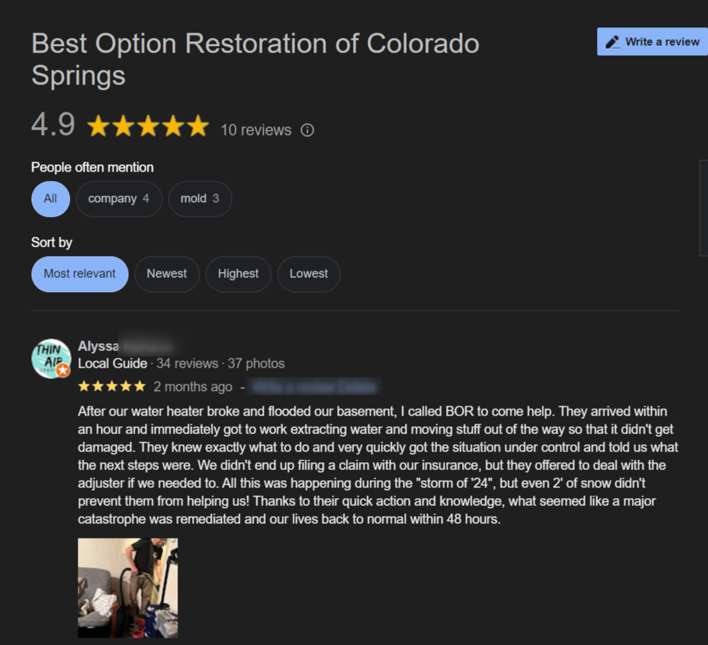Open Alyssa's Thin Air profile avatar
Viewport: 708px width, 645px height.
(51, 358)
